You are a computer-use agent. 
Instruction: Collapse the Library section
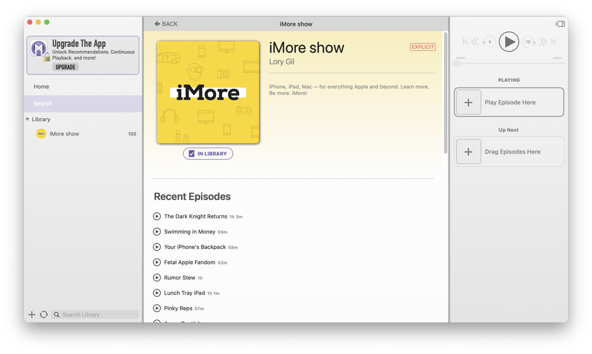tap(27, 119)
